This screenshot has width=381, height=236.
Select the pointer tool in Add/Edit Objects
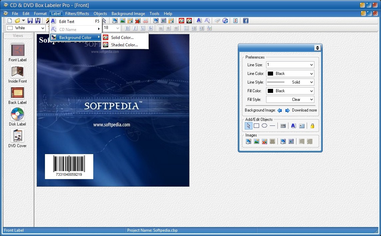point(248,126)
